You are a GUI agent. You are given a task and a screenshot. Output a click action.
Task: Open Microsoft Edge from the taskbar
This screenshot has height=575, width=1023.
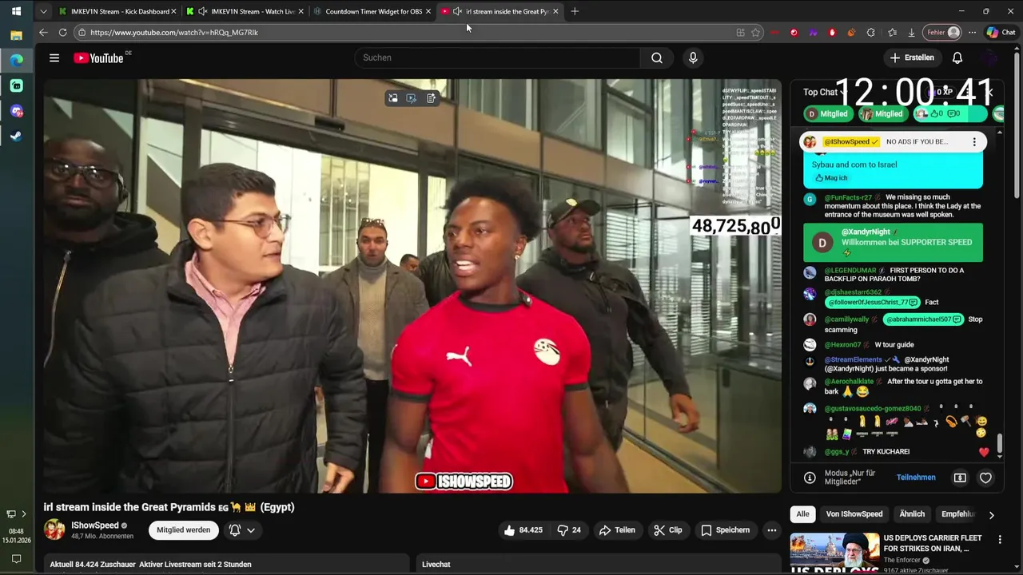[16, 60]
